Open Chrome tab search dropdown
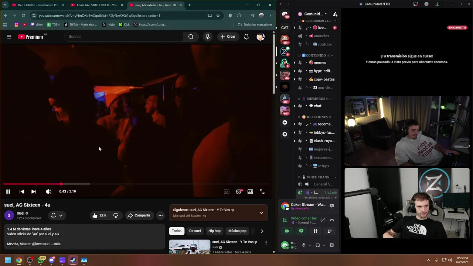Image resolution: width=473 pixels, height=266 pixels. tap(5, 5)
